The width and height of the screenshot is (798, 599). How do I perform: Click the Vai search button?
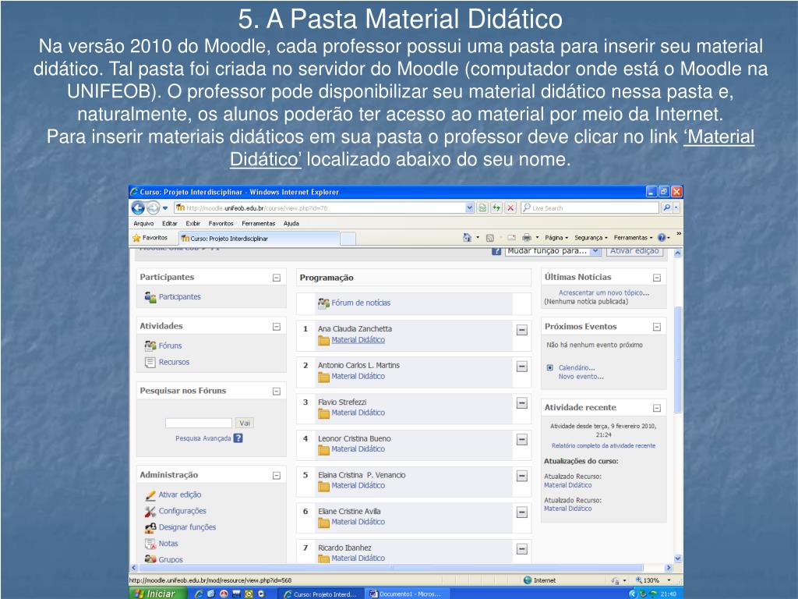click(x=244, y=424)
